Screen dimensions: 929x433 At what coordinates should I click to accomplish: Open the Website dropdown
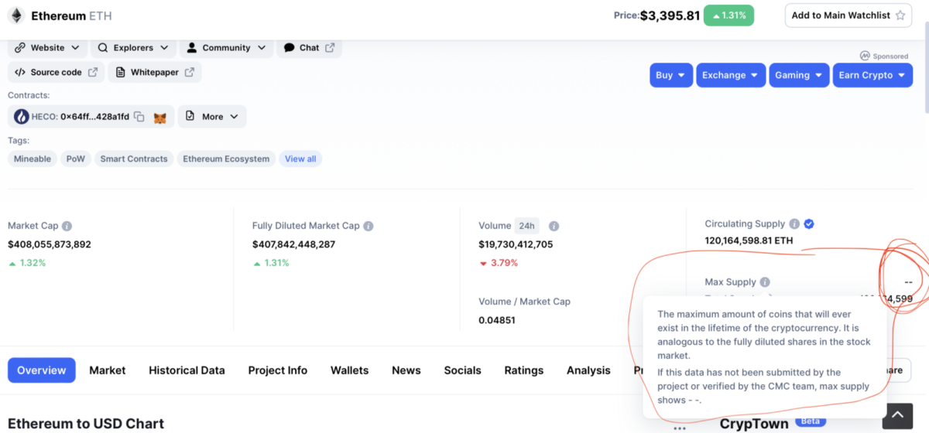pos(47,48)
